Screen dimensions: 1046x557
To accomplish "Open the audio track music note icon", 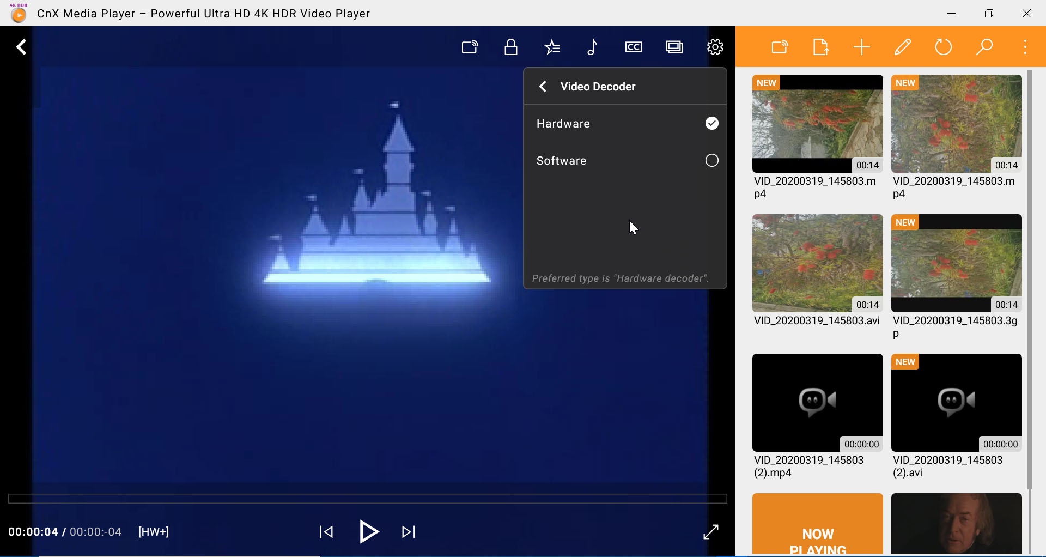I will coord(593,47).
